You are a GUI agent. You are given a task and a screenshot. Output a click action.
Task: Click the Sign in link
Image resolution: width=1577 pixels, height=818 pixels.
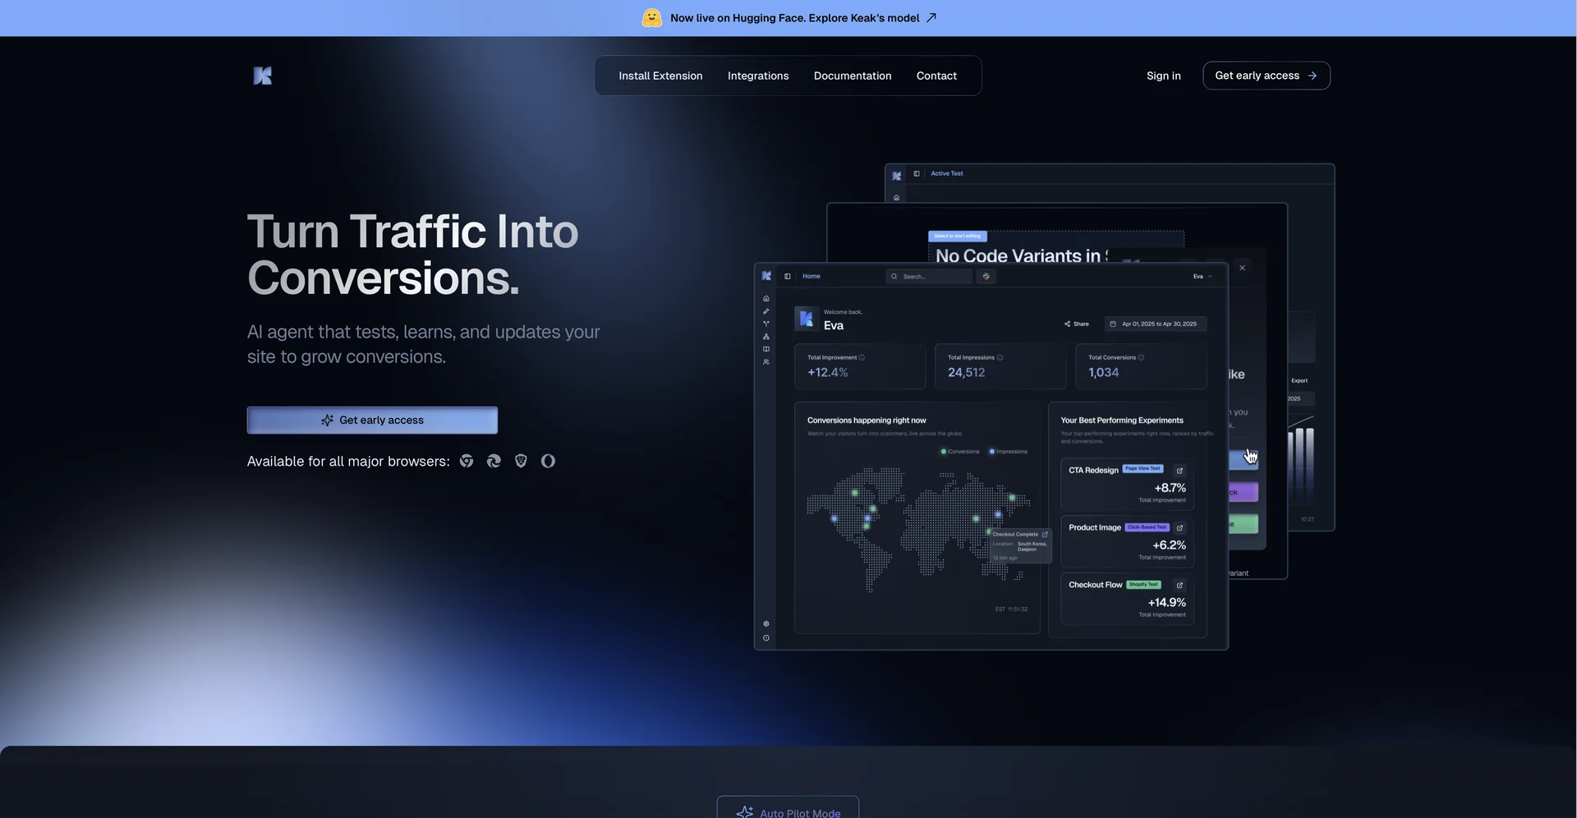click(x=1164, y=76)
